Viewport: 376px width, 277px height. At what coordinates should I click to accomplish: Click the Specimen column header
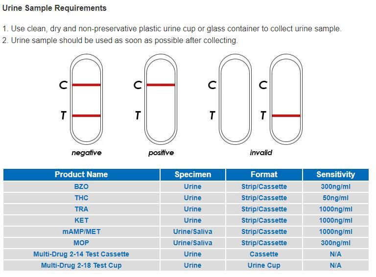coord(192,175)
